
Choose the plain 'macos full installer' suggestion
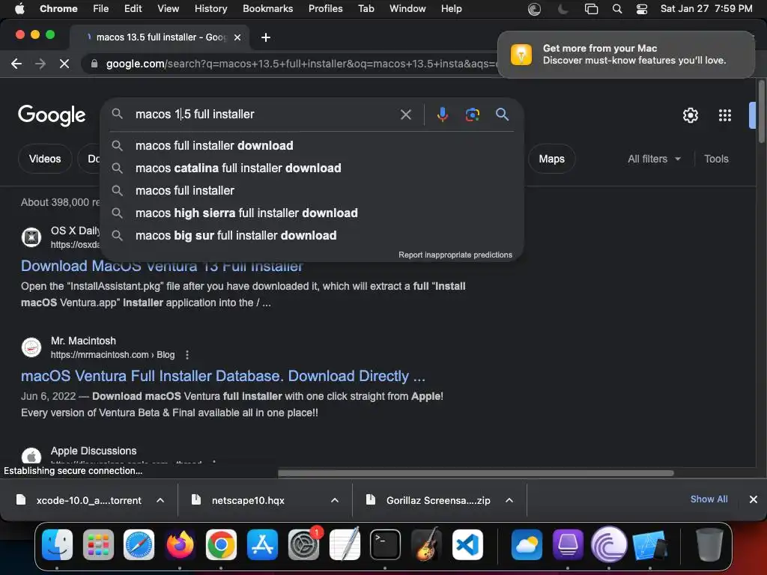tap(312, 191)
